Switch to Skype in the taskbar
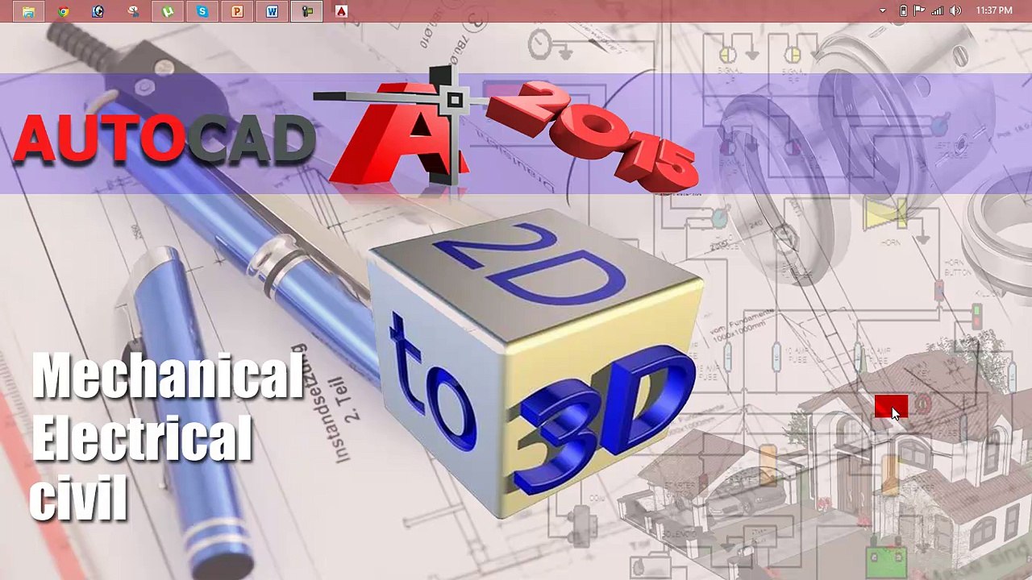 202,11
